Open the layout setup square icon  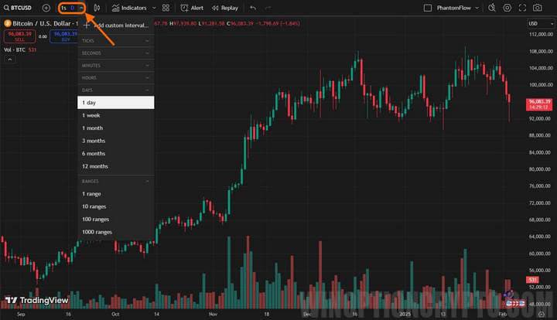[x=428, y=8]
